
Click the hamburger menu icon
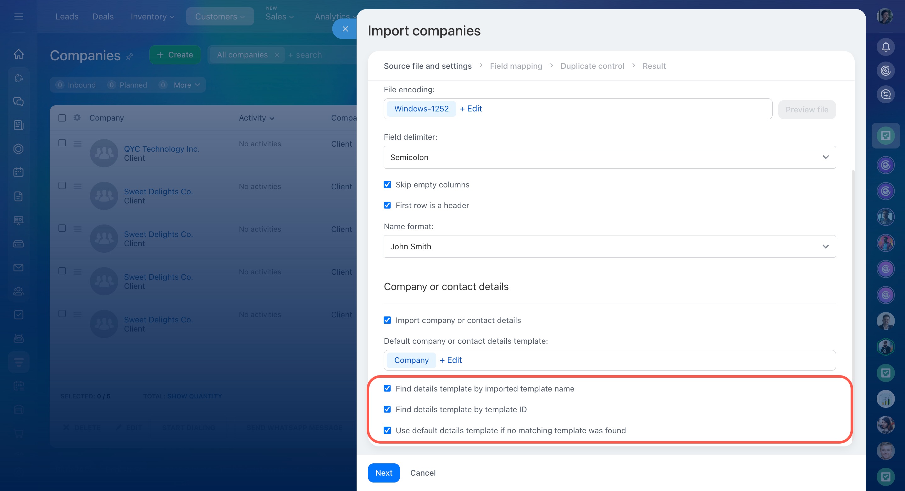(x=19, y=16)
